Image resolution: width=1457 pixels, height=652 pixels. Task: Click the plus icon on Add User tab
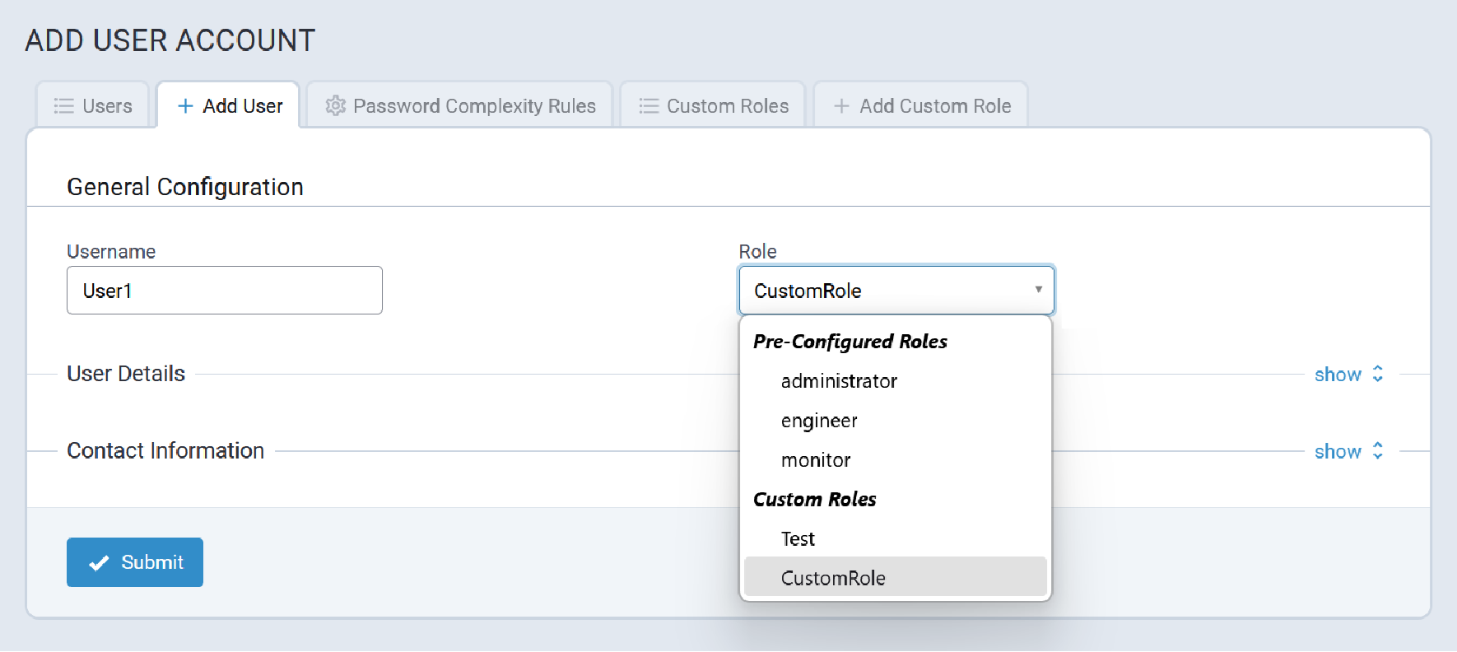[x=185, y=106]
